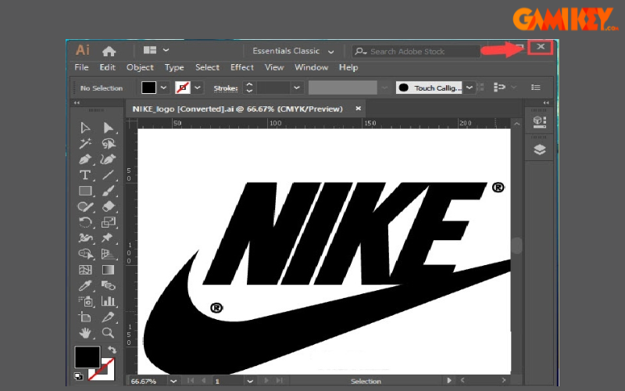Select the Pen tool
This screenshot has width=625, height=391.
(x=85, y=160)
